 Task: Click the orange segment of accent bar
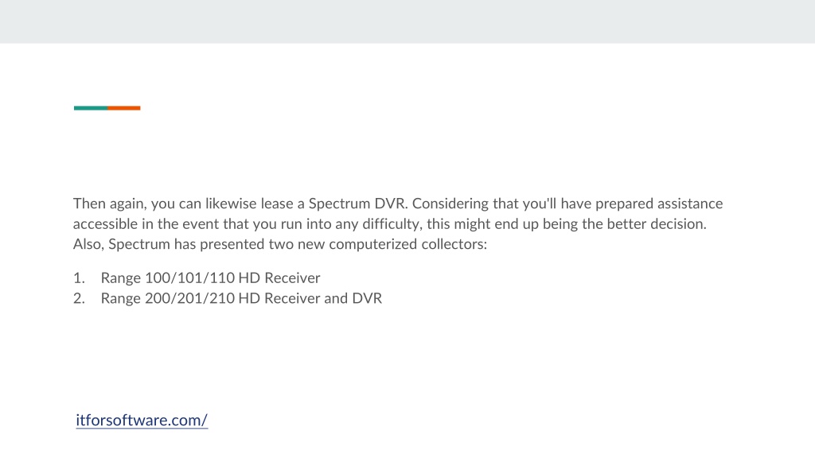(x=123, y=108)
